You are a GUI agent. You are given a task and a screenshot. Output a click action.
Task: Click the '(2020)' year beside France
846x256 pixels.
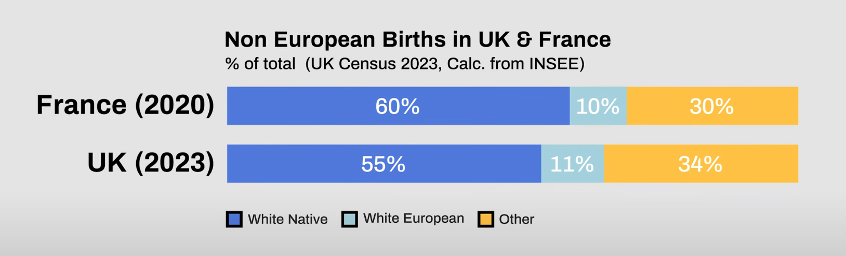(x=175, y=105)
